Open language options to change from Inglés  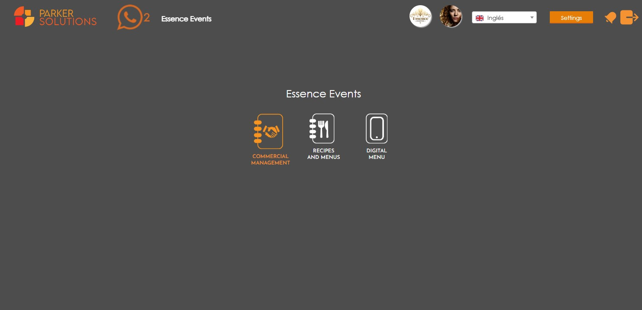pyautogui.click(x=504, y=17)
